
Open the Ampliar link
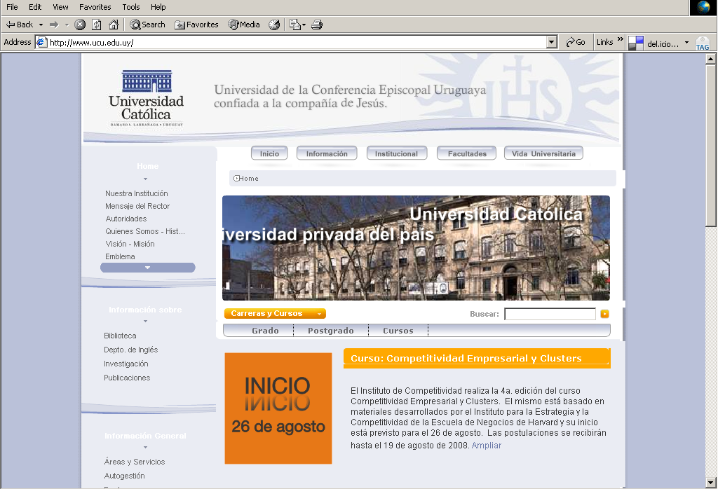tap(487, 446)
